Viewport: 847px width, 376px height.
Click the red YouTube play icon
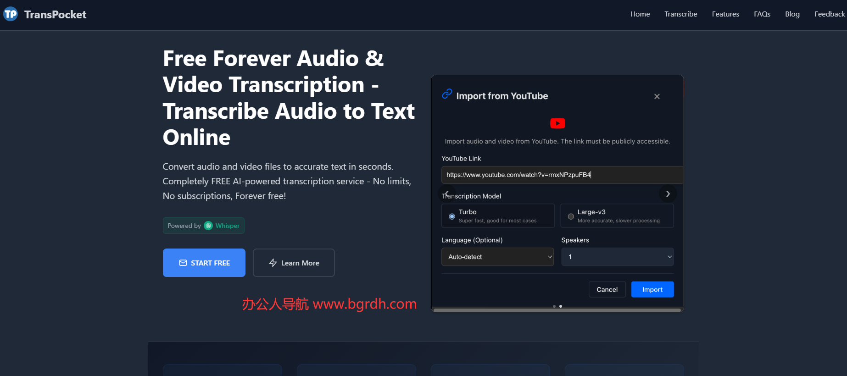[557, 123]
